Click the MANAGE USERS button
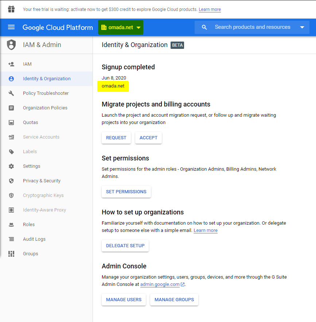Viewport: 316px width, 322px height. tap(124, 300)
